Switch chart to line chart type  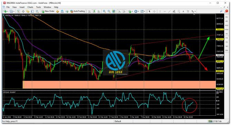[99, 11]
